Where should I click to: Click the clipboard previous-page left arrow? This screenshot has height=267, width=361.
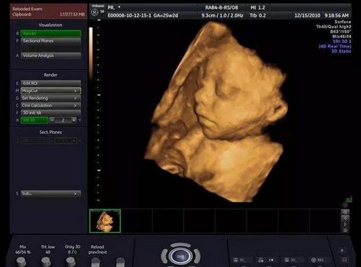tap(345, 218)
